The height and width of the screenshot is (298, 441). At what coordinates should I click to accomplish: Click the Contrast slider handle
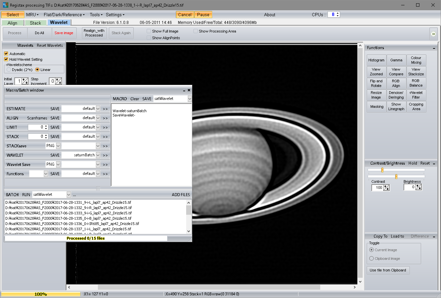(382, 170)
